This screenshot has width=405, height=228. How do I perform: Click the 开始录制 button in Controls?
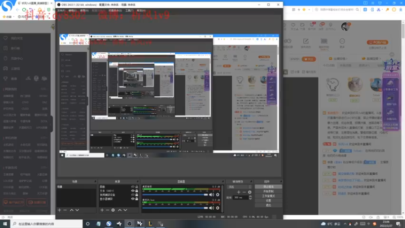pyautogui.click(x=268, y=192)
